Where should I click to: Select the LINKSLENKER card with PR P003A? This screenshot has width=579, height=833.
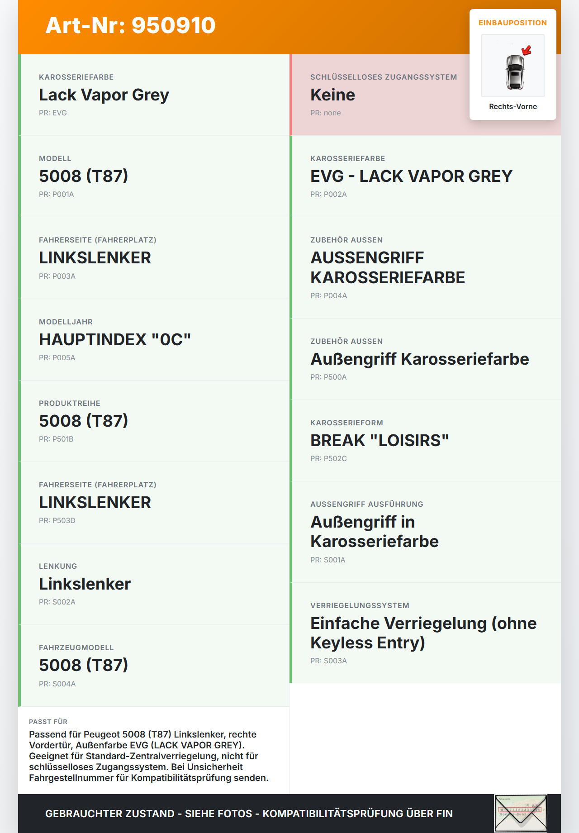(154, 258)
